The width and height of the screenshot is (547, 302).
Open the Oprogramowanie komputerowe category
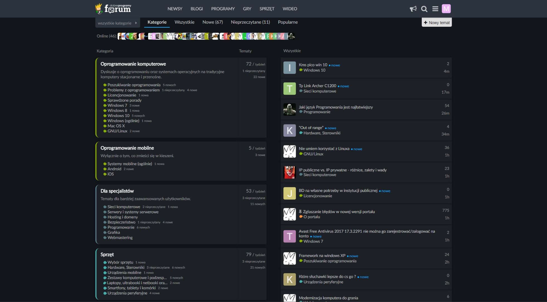click(x=133, y=64)
